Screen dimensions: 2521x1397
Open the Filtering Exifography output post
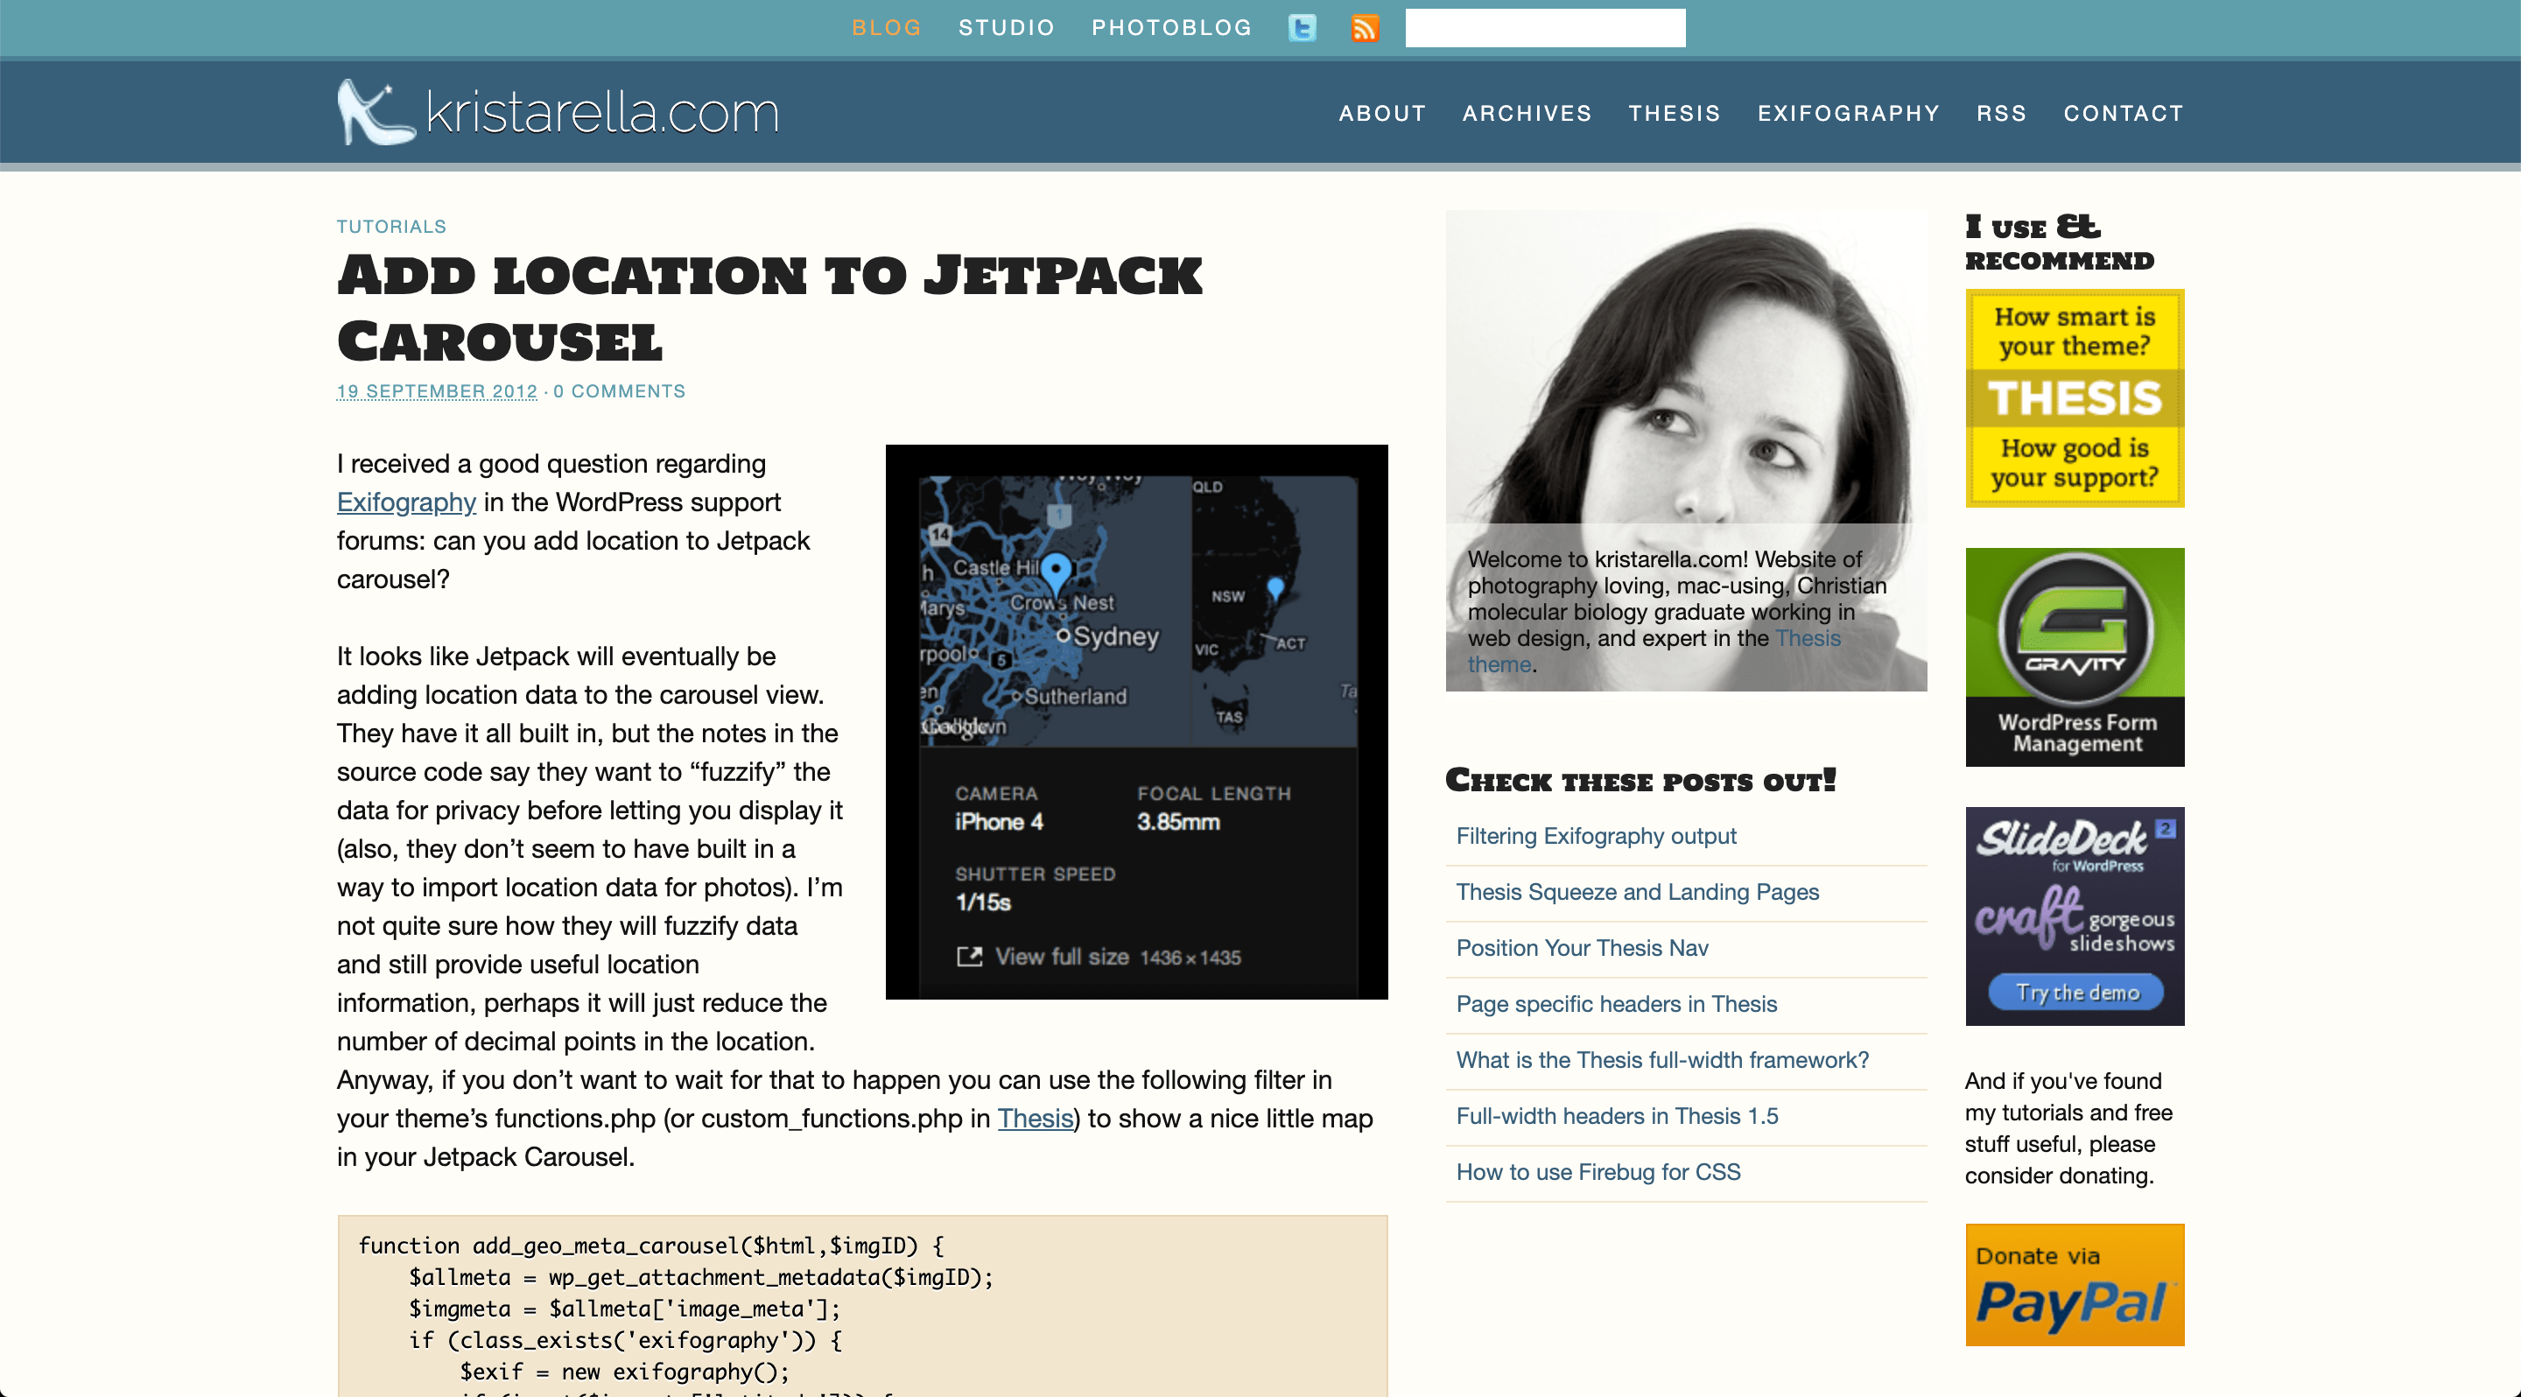click(x=1595, y=837)
